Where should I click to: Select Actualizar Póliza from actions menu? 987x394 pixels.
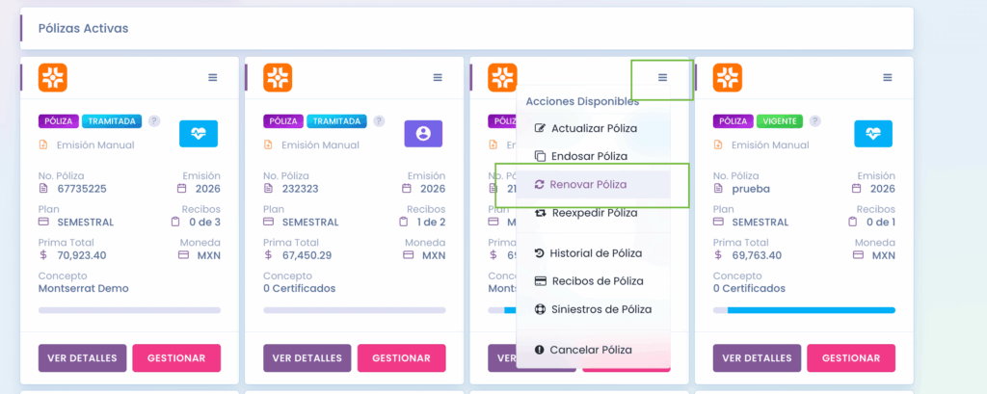point(594,128)
